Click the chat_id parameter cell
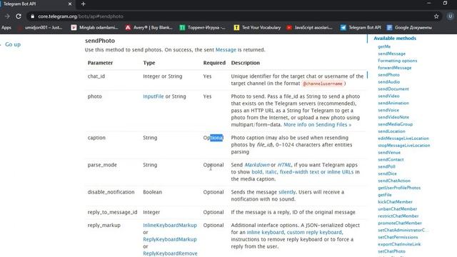Image resolution: width=457 pixels, height=257 pixels. (96, 76)
